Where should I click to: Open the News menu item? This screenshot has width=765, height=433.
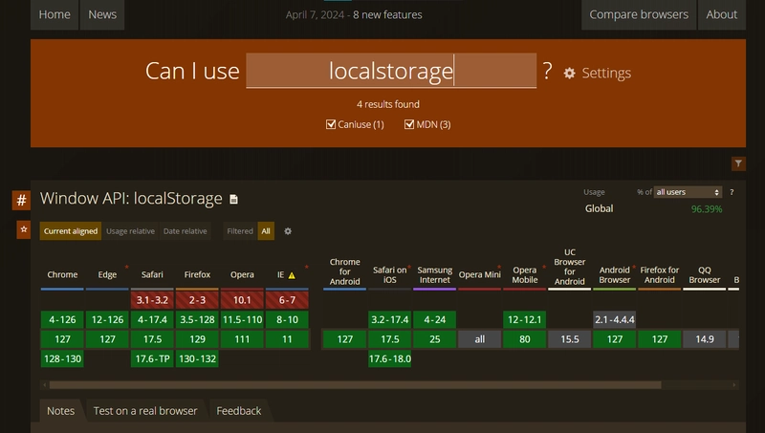tap(102, 14)
